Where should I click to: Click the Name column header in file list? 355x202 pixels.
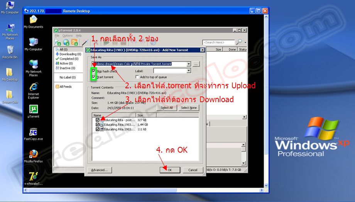(114, 115)
